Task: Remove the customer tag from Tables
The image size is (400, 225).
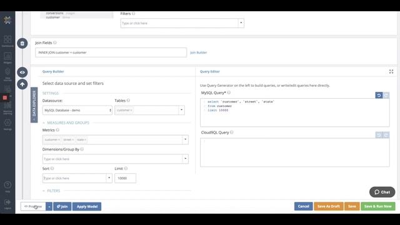Action: tap(131, 110)
